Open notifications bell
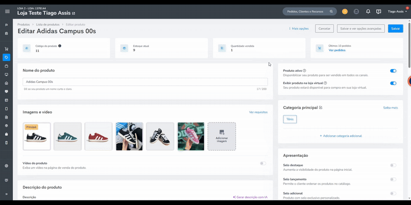This screenshot has width=411, height=205. 368,11
